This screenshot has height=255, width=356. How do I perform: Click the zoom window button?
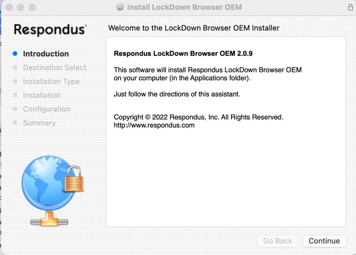(32, 8)
